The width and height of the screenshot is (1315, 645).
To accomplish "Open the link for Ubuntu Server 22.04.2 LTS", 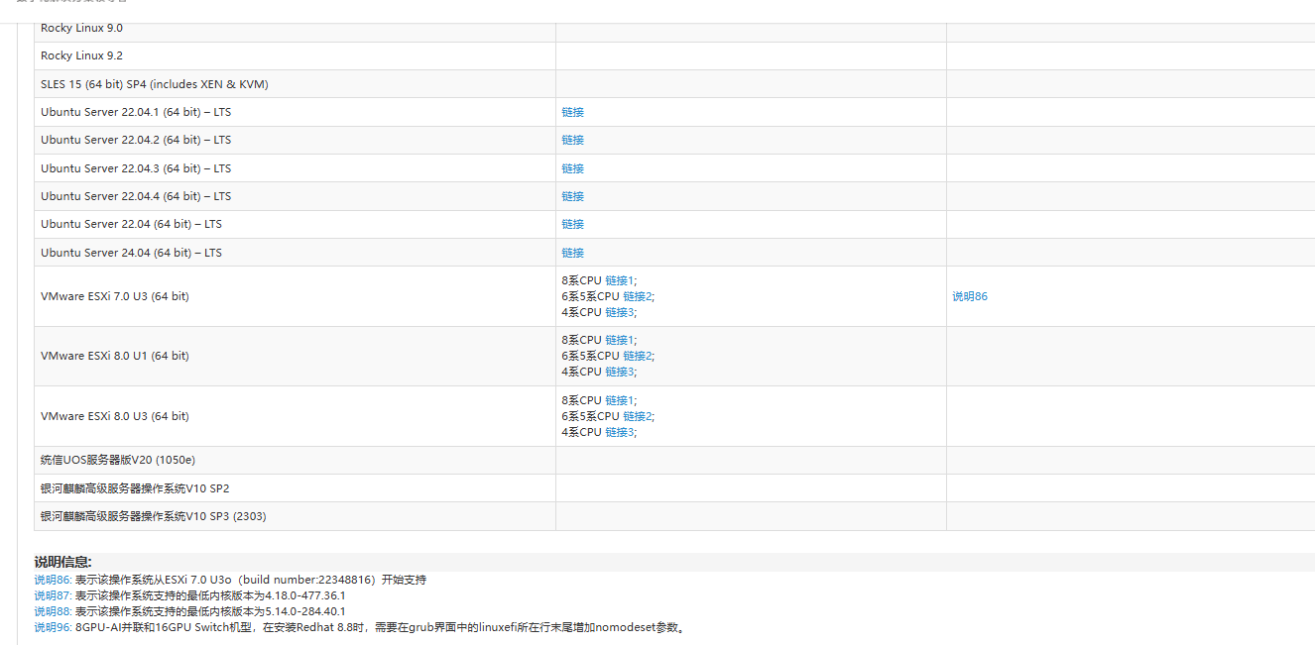I will coord(572,140).
